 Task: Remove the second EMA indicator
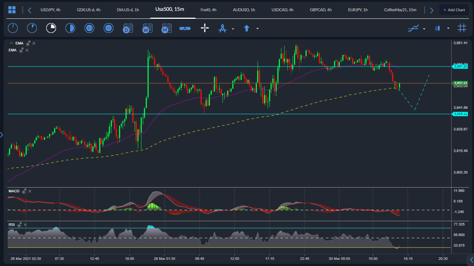[27, 50]
